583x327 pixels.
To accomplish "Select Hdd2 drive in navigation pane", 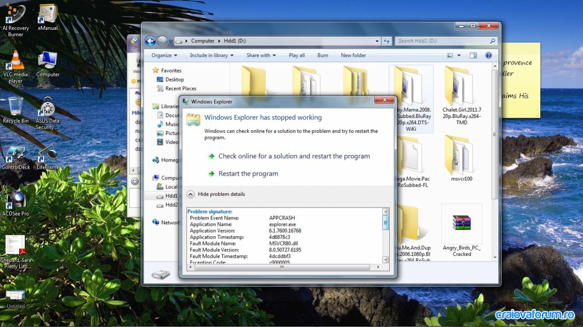I will pyautogui.click(x=167, y=205).
